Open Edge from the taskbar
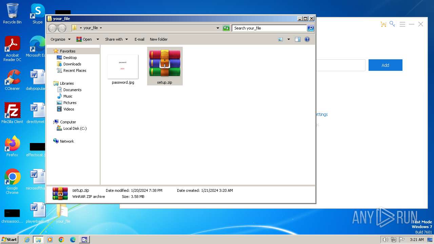 [x=73, y=240]
